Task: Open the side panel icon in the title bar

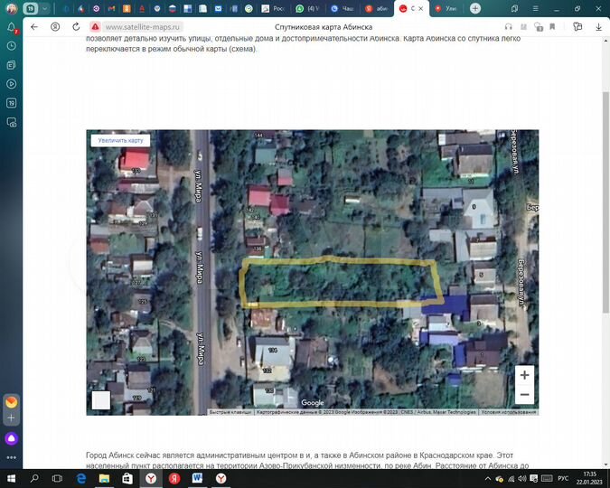Action: pyautogui.click(x=514, y=8)
